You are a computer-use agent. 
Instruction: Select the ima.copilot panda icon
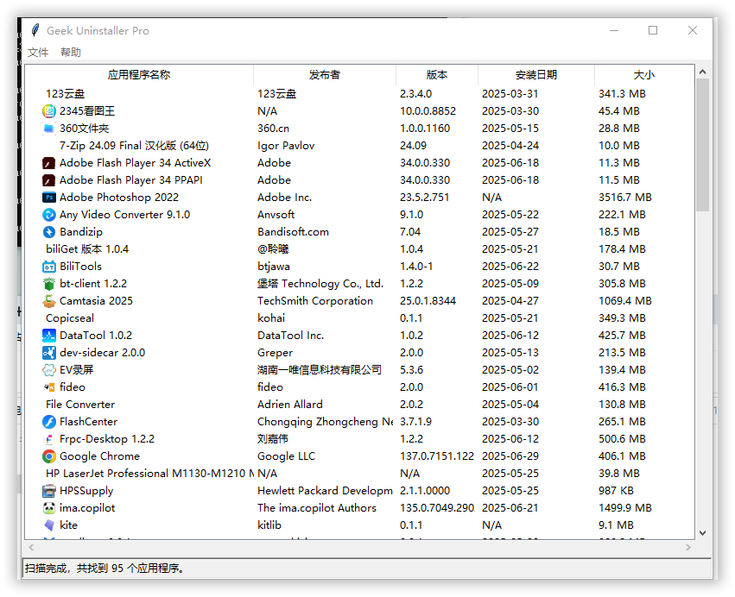[48, 508]
